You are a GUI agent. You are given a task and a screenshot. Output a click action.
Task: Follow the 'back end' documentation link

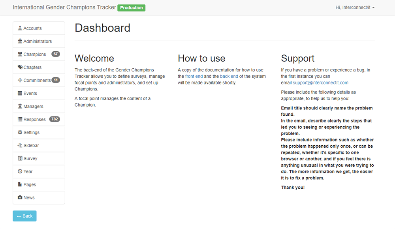[229, 76]
